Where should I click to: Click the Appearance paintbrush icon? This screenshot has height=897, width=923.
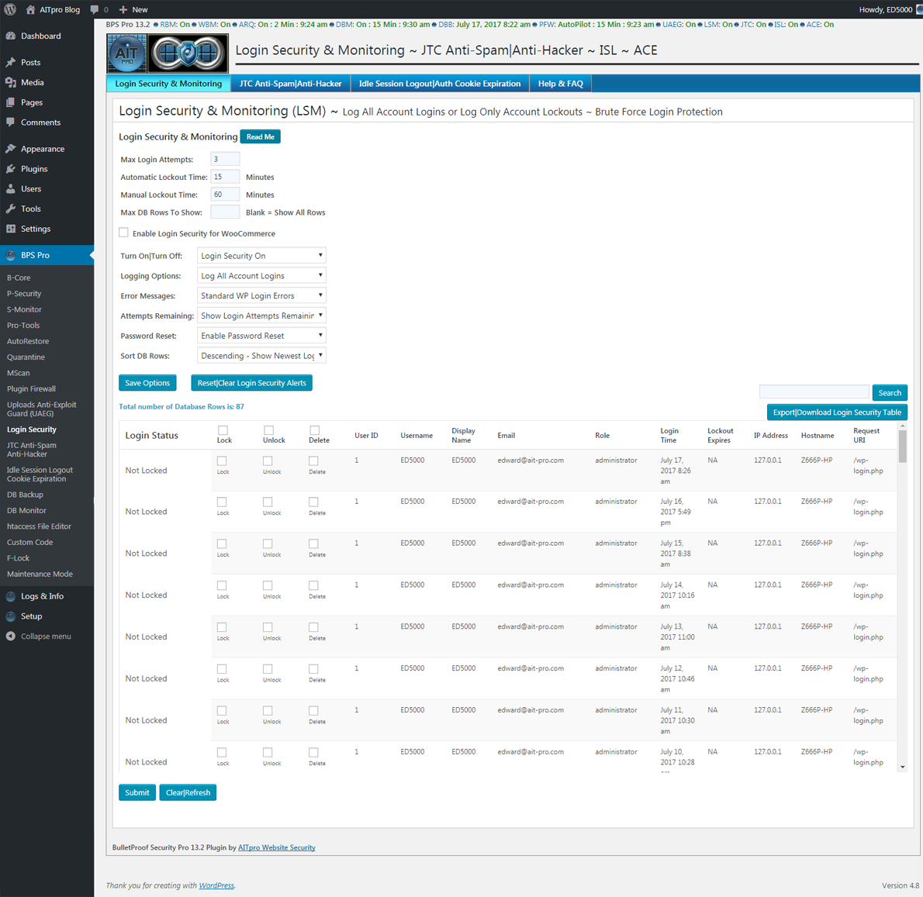[11, 149]
